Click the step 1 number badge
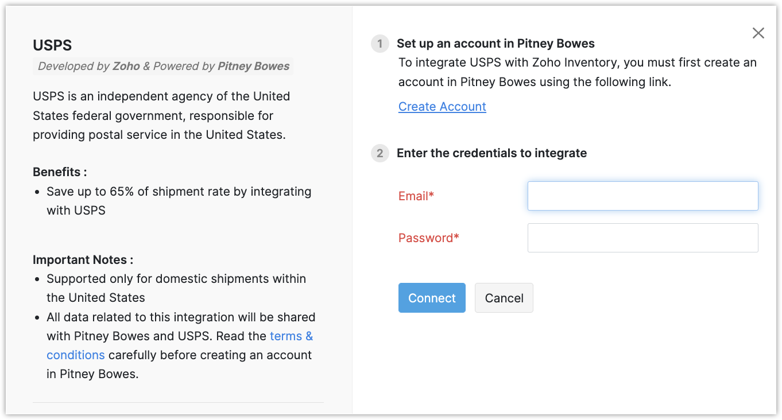The image size is (782, 420). tap(380, 44)
